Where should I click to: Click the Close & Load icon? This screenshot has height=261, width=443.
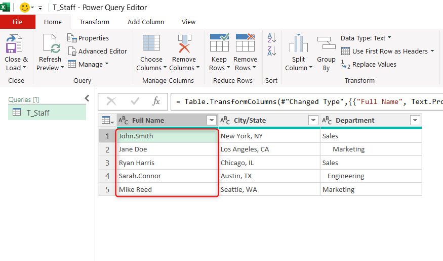coord(14,44)
